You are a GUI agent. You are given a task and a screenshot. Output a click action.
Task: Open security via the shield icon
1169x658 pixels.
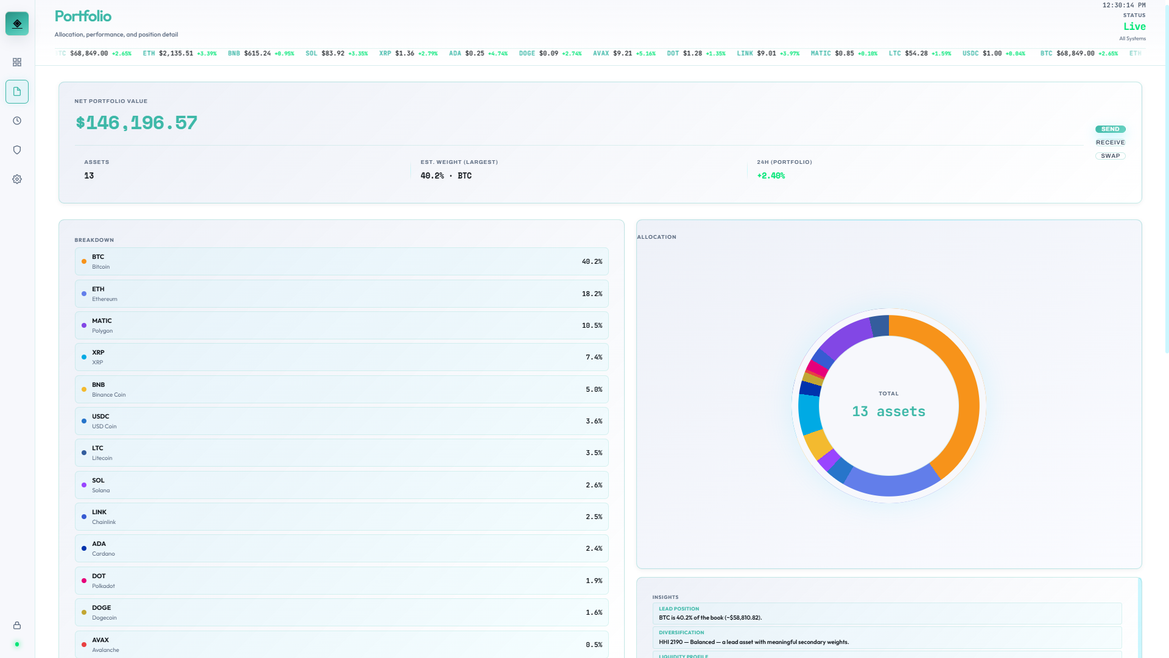pos(17,150)
